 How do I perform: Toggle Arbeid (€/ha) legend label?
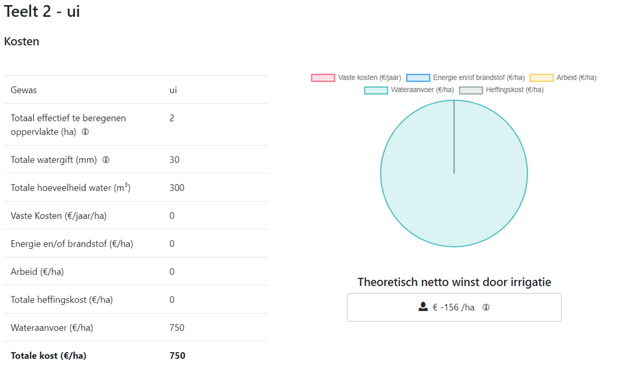pos(576,78)
